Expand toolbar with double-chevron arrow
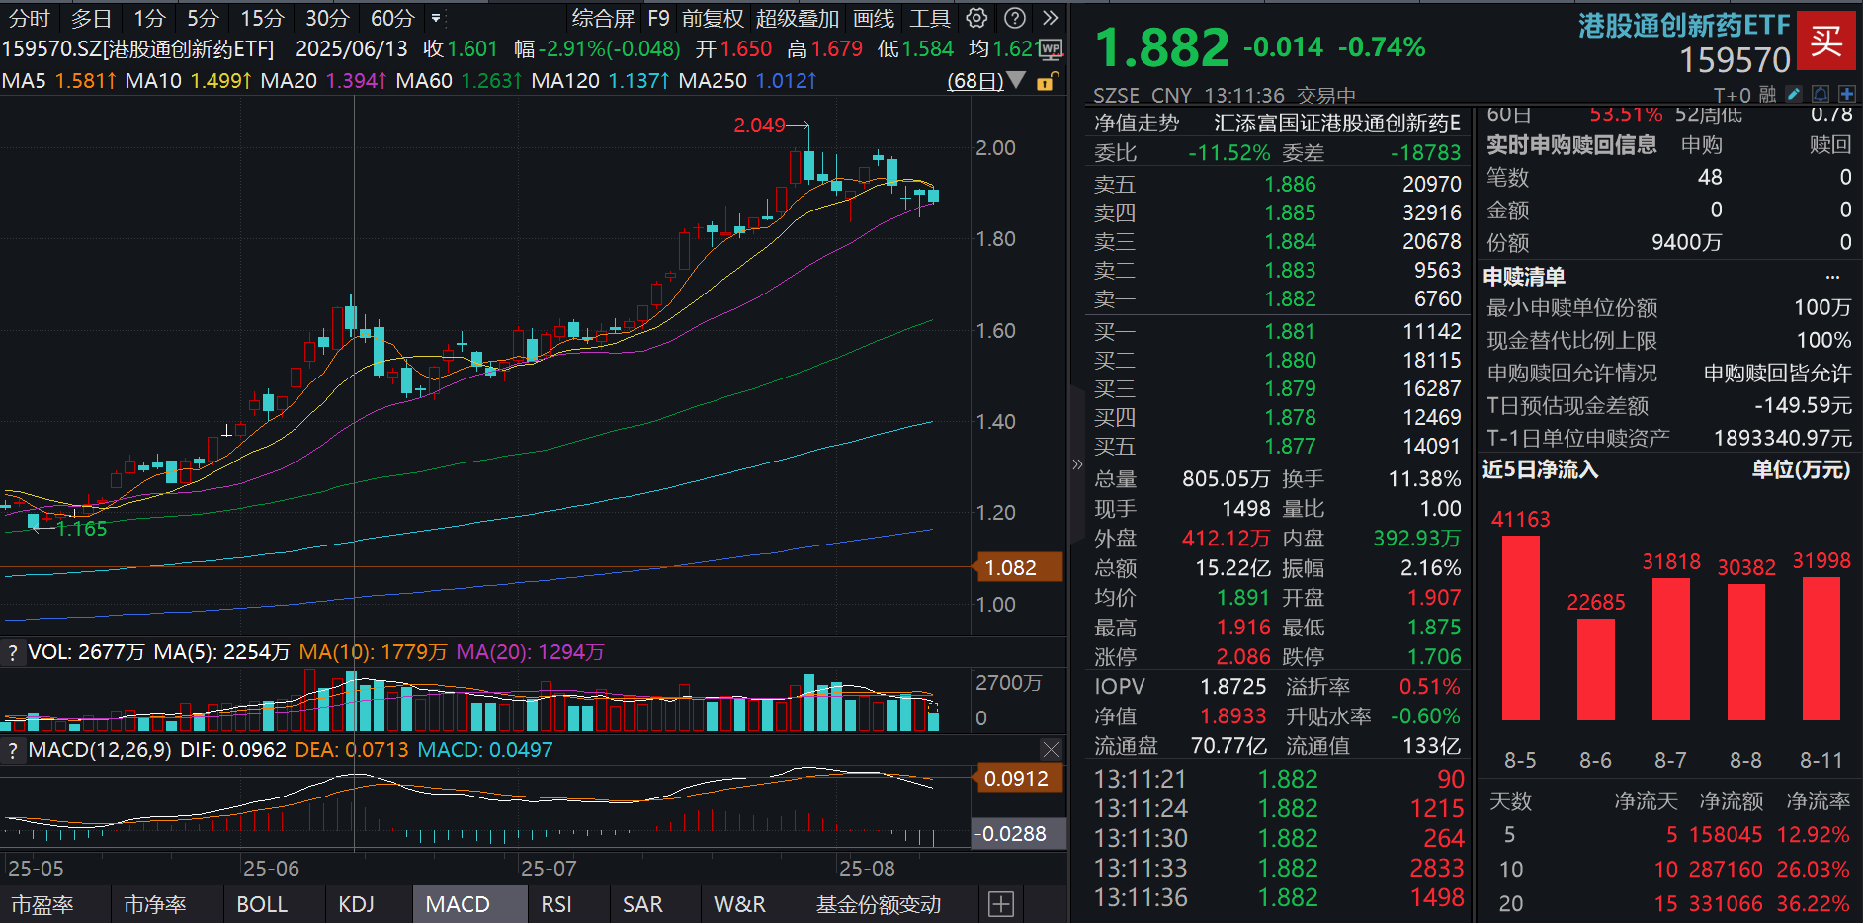Image resolution: width=1863 pixels, height=923 pixels. pyautogui.click(x=1050, y=18)
